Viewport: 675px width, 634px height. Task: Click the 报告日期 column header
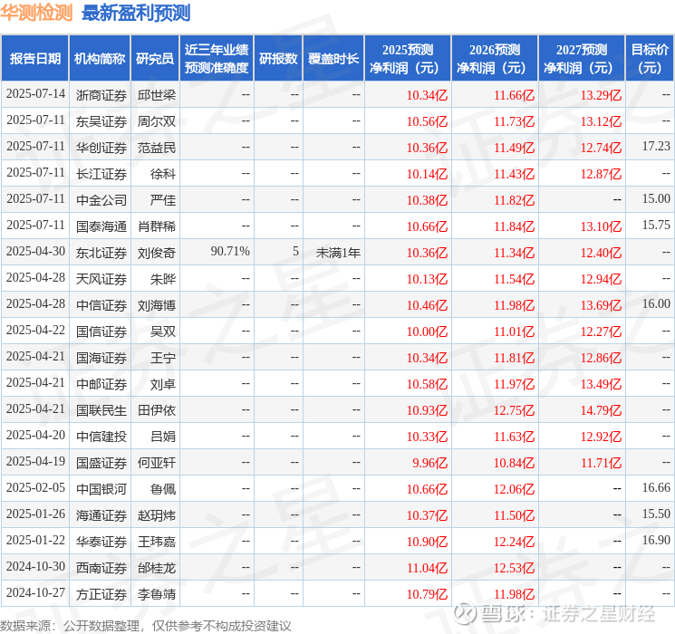[x=34, y=58]
